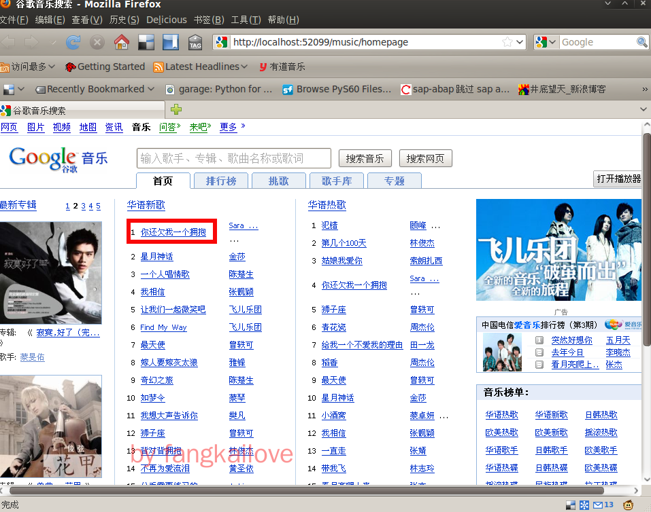Expand the Recently Bookmarked dropdown
This screenshot has height=512, width=651.
[x=151, y=89]
